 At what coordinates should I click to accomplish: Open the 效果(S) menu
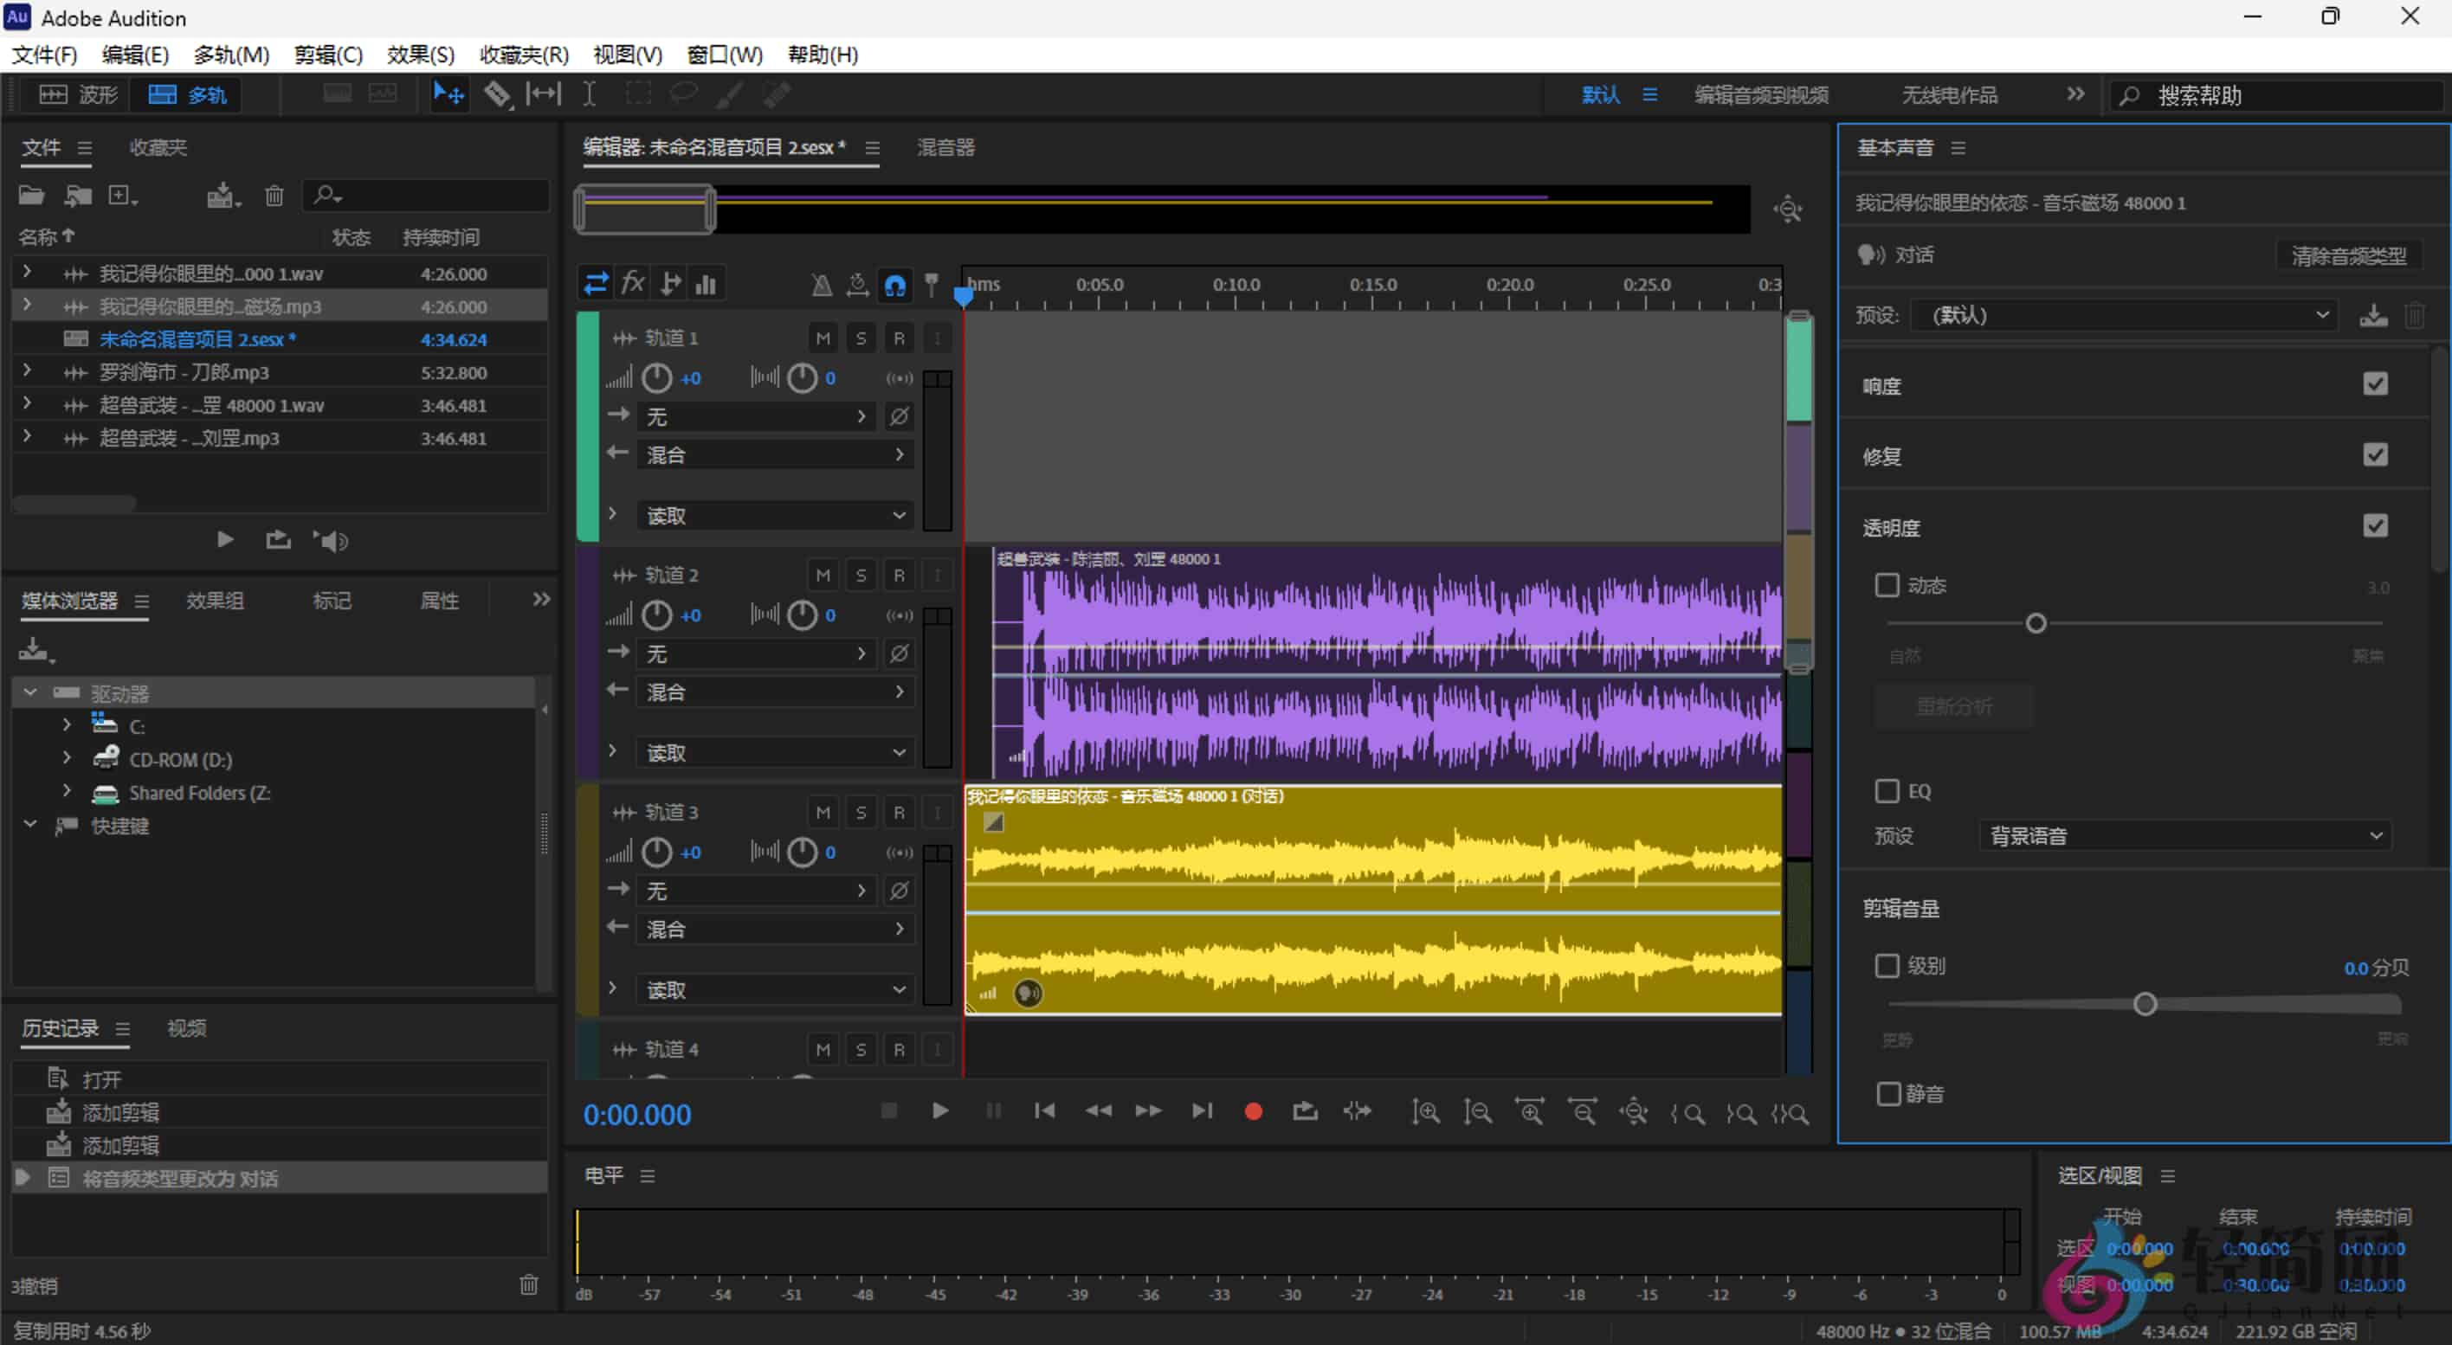(419, 55)
